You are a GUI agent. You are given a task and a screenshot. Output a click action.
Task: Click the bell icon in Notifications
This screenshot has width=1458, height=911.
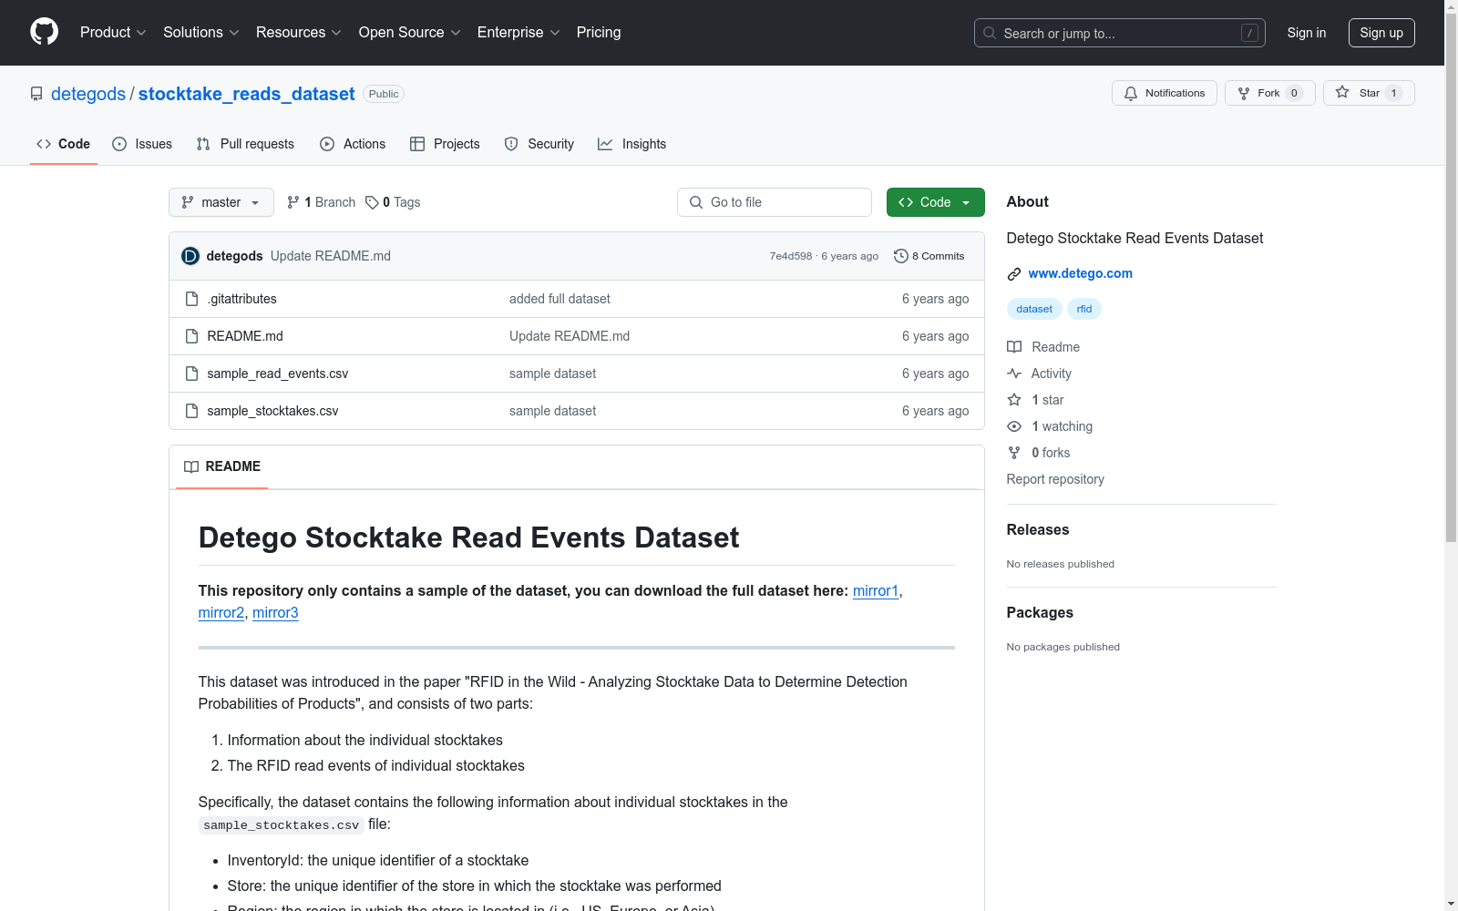pos(1131,93)
